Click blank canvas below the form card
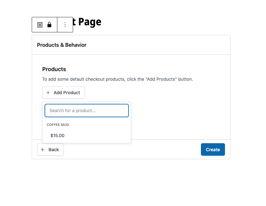 click(131, 183)
